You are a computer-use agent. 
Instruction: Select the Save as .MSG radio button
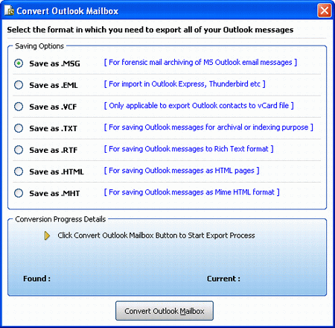pos(19,63)
